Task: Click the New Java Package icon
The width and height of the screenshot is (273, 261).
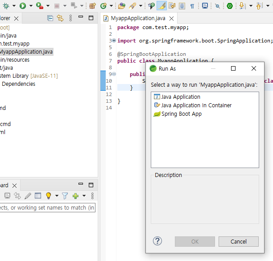Action: click(x=92, y=6)
